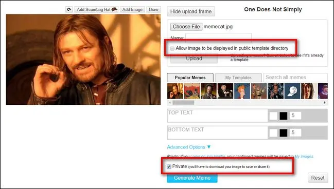
Task: Click the Search all memes field
Action: tap(295, 78)
